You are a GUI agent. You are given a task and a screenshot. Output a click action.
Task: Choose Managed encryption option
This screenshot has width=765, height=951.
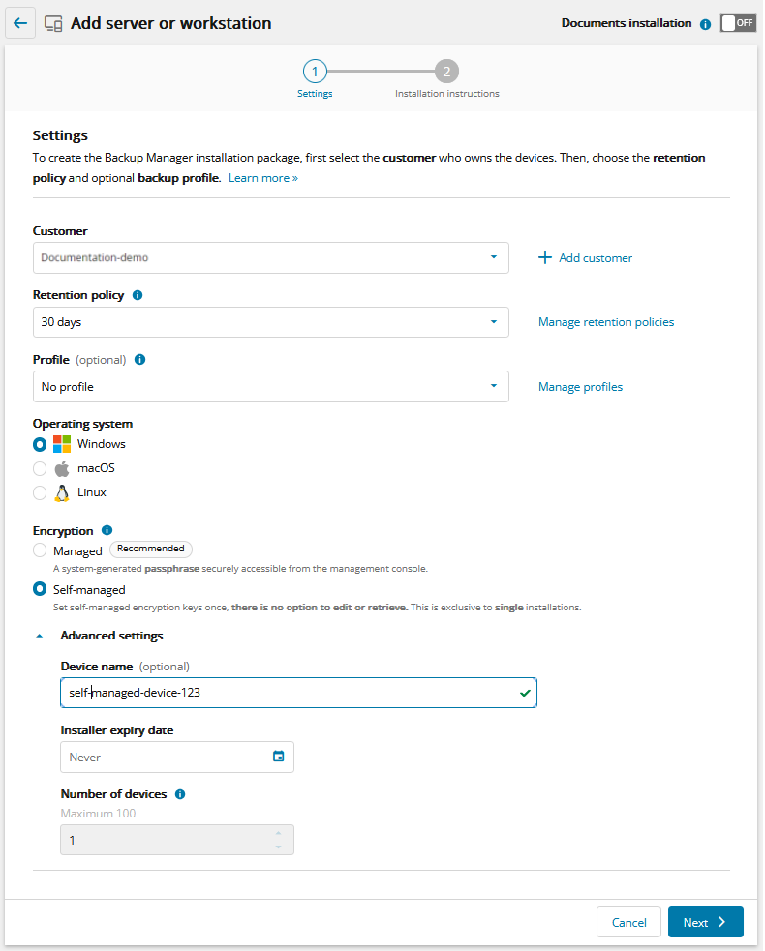(40, 550)
